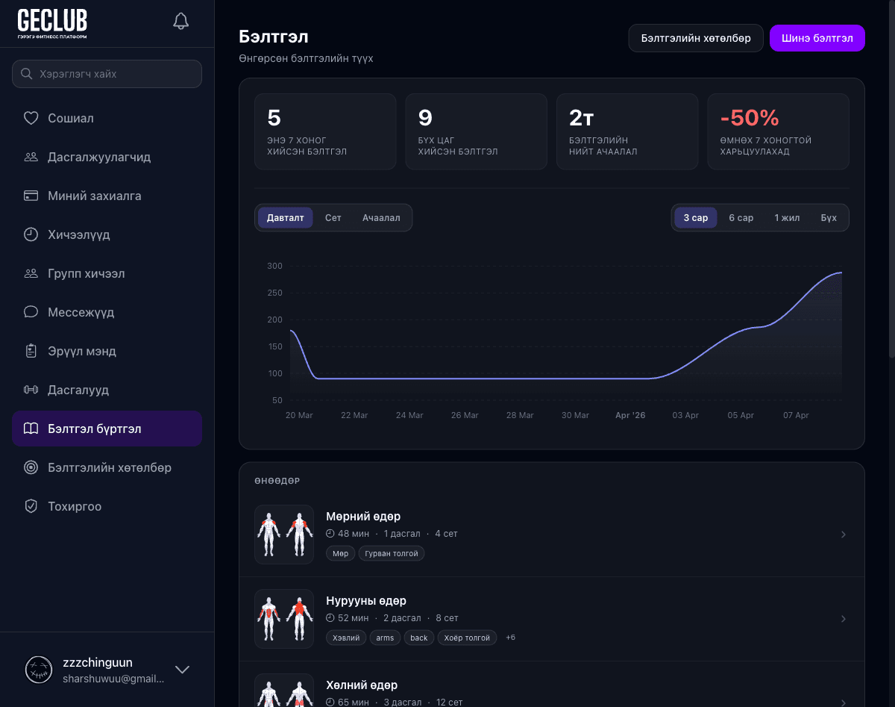
Task: Open Нурууны өдөр workout via its chevron
Action: [x=844, y=619]
